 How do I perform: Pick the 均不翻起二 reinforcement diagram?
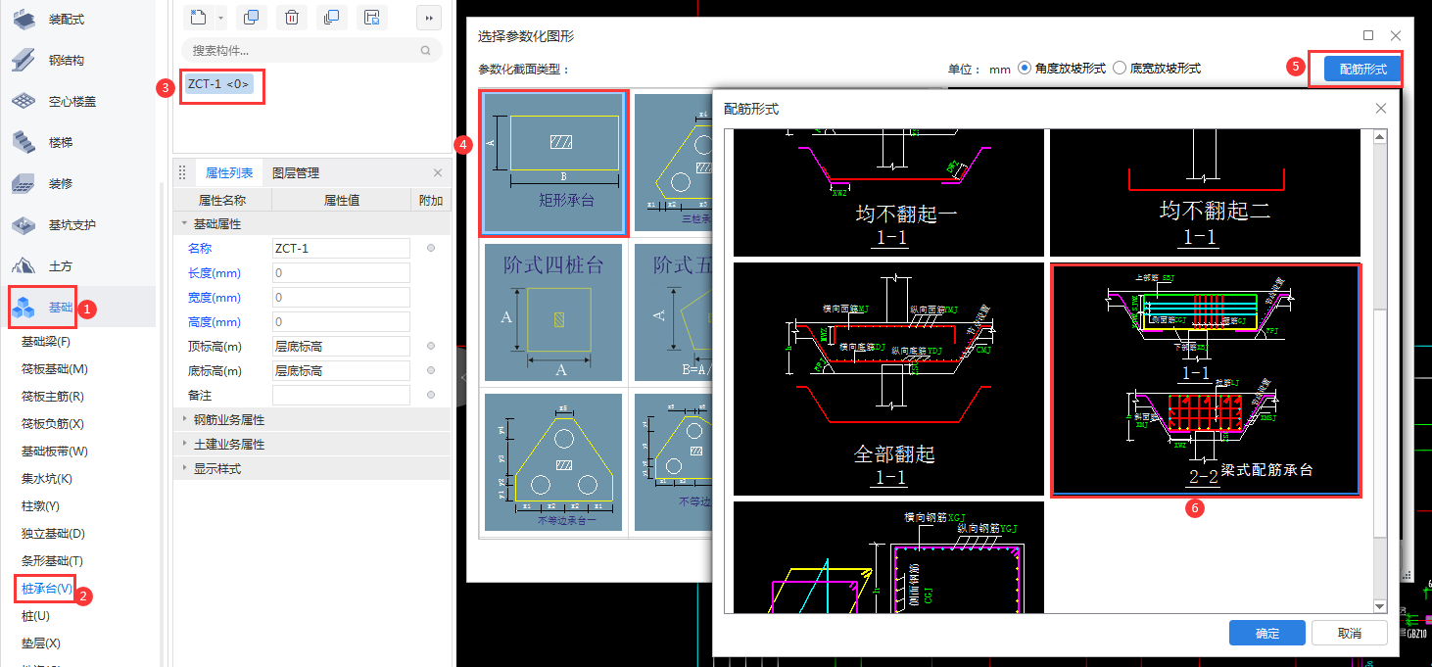click(1205, 194)
